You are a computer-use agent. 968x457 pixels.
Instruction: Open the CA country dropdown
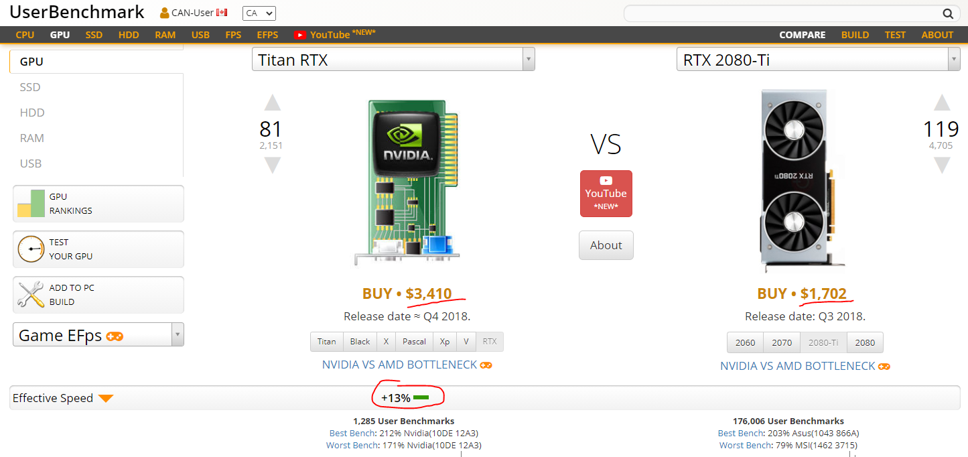pyautogui.click(x=259, y=13)
